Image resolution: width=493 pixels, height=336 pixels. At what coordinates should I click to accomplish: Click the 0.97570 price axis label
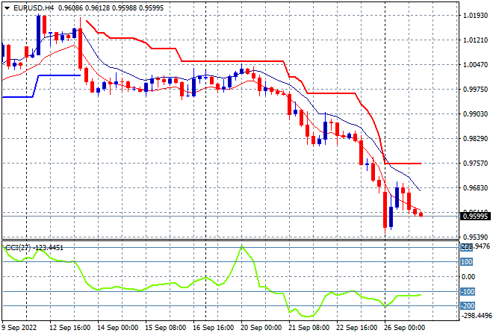coord(475,163)
